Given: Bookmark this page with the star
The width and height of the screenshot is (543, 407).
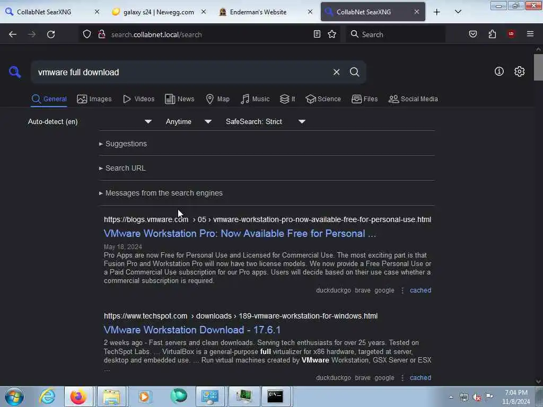Looking at the screenshot, I should click(332, 34).
